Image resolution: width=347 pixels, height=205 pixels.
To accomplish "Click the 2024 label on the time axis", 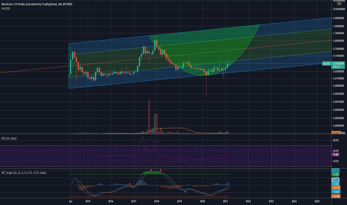I will coord(294,201).
